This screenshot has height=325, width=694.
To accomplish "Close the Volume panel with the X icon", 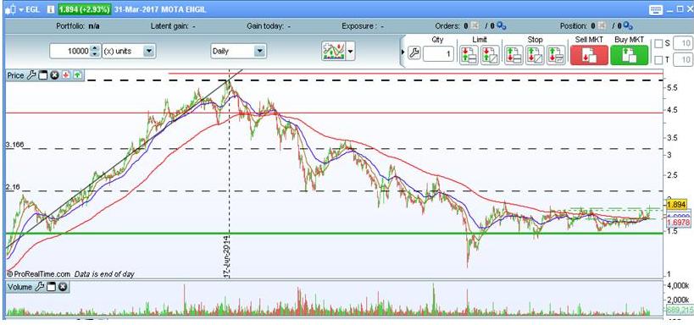I will (63, 287).
